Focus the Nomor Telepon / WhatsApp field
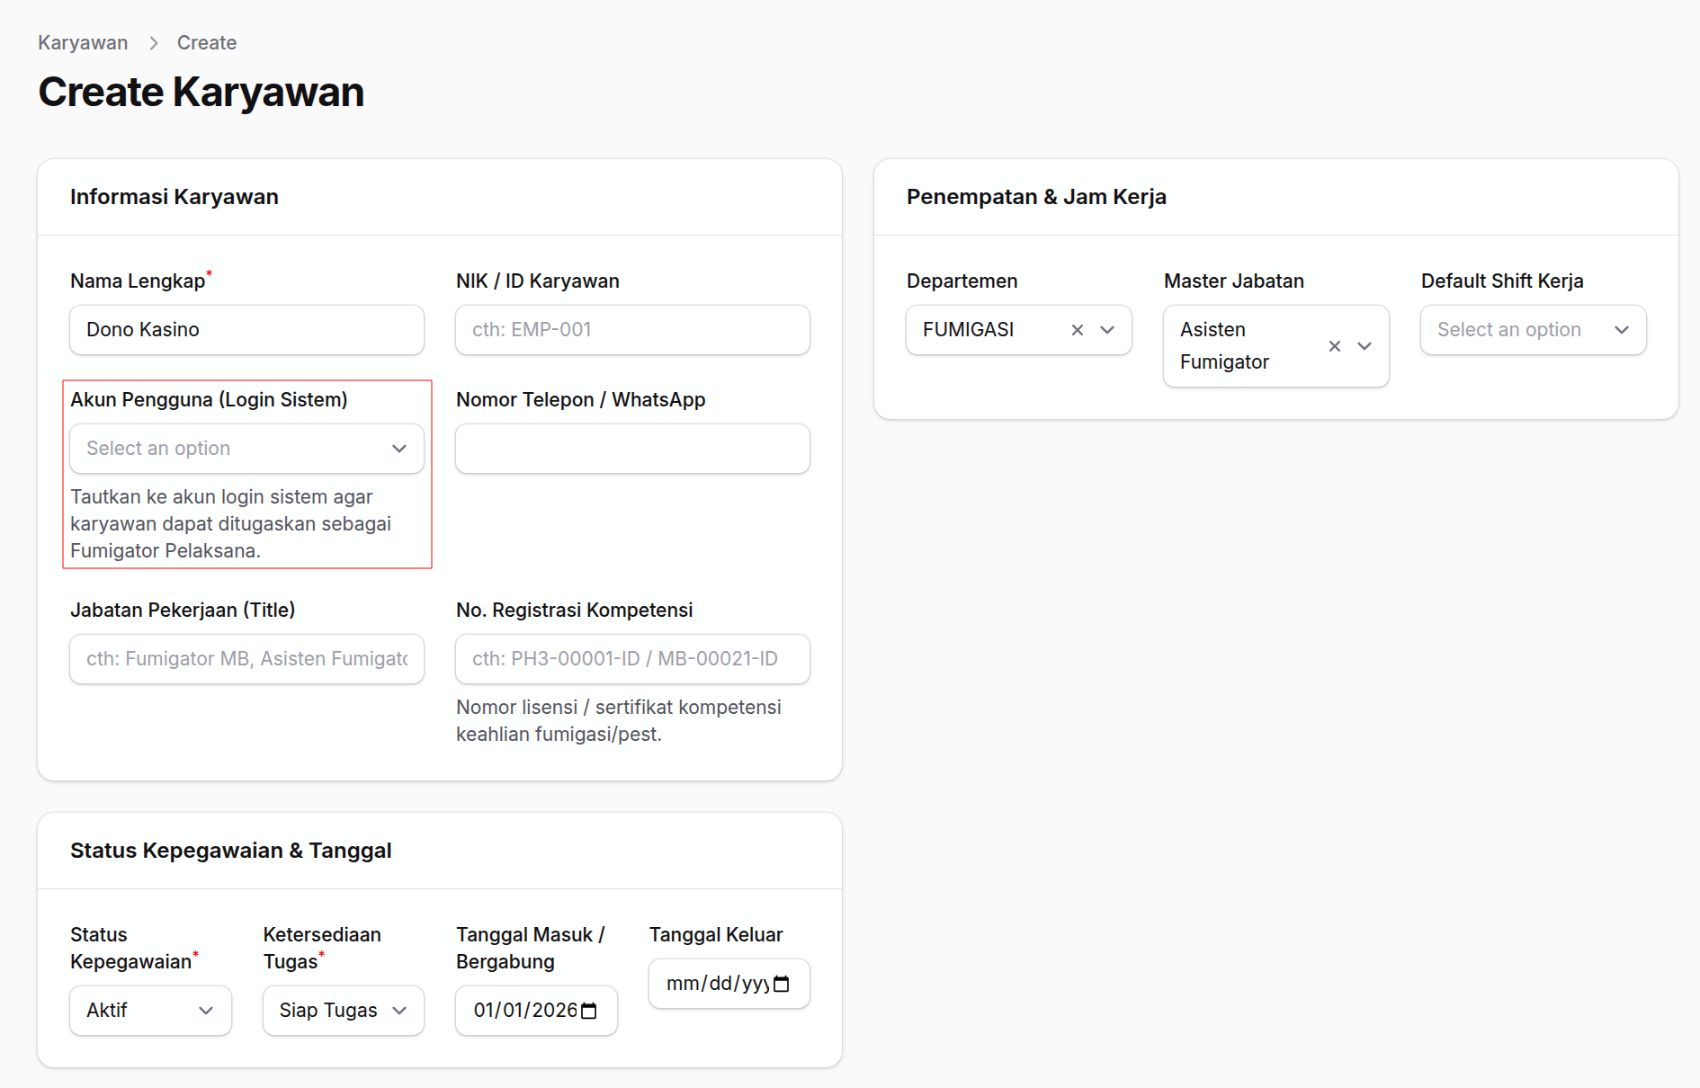The width and height of the screenshot is (1700, 1088). tap(632, 449)
